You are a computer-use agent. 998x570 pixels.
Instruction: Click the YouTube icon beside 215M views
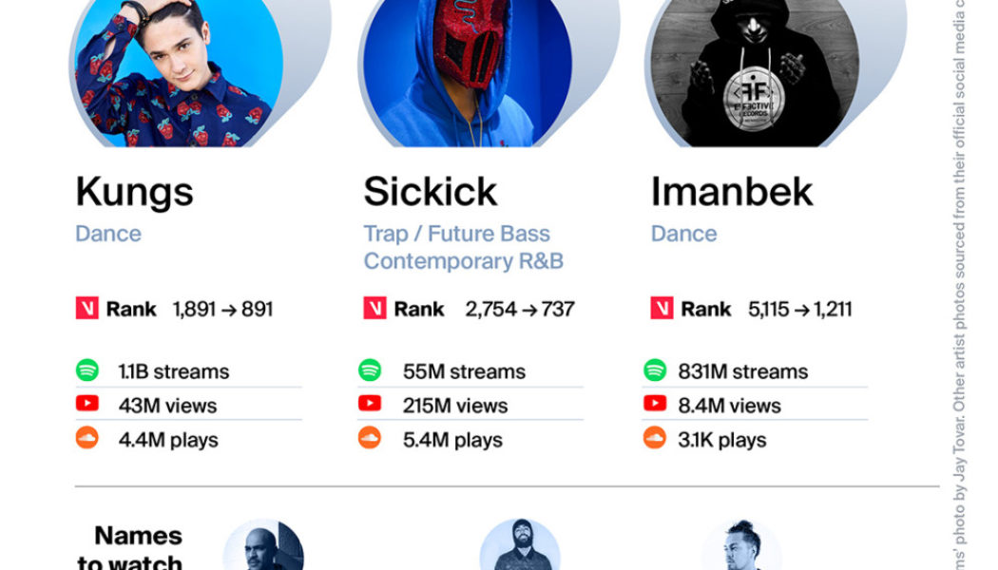coord(369,404)
